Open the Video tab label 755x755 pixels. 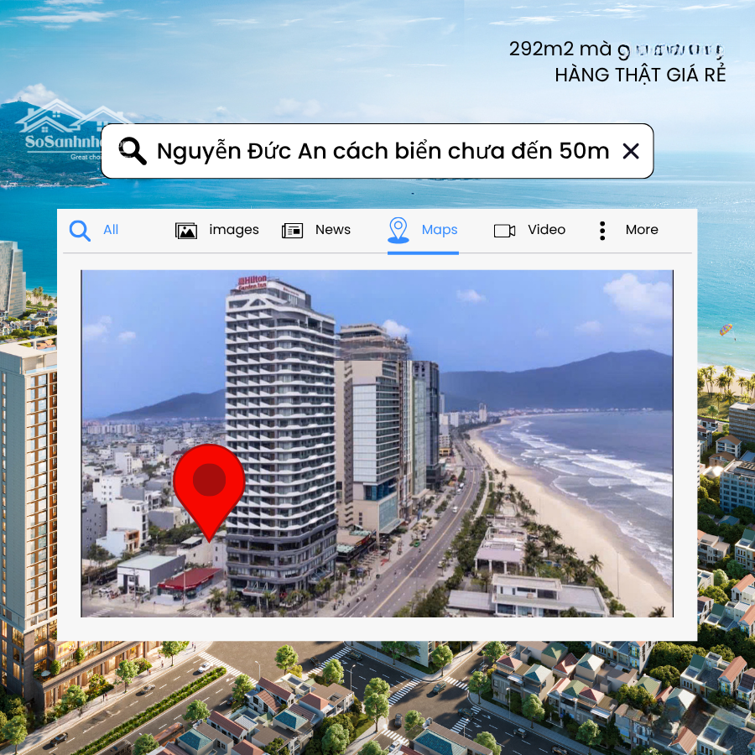(x=546, y=230)
